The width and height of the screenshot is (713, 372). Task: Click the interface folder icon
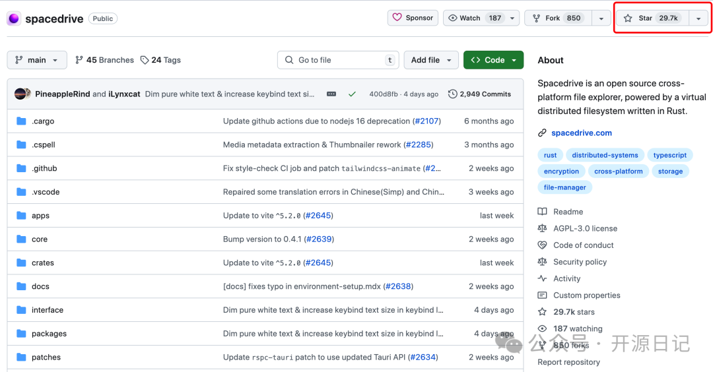[x=21, y=310]
